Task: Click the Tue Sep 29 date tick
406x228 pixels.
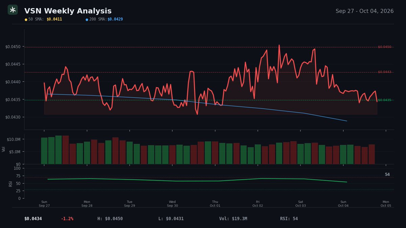Action: pos(130,204)
